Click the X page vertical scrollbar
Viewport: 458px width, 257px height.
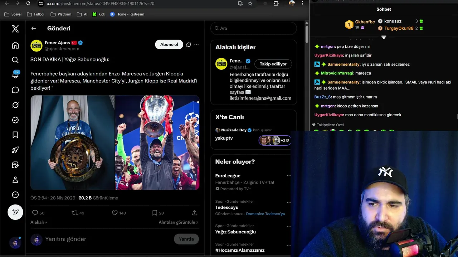click(x=307, y=34)
